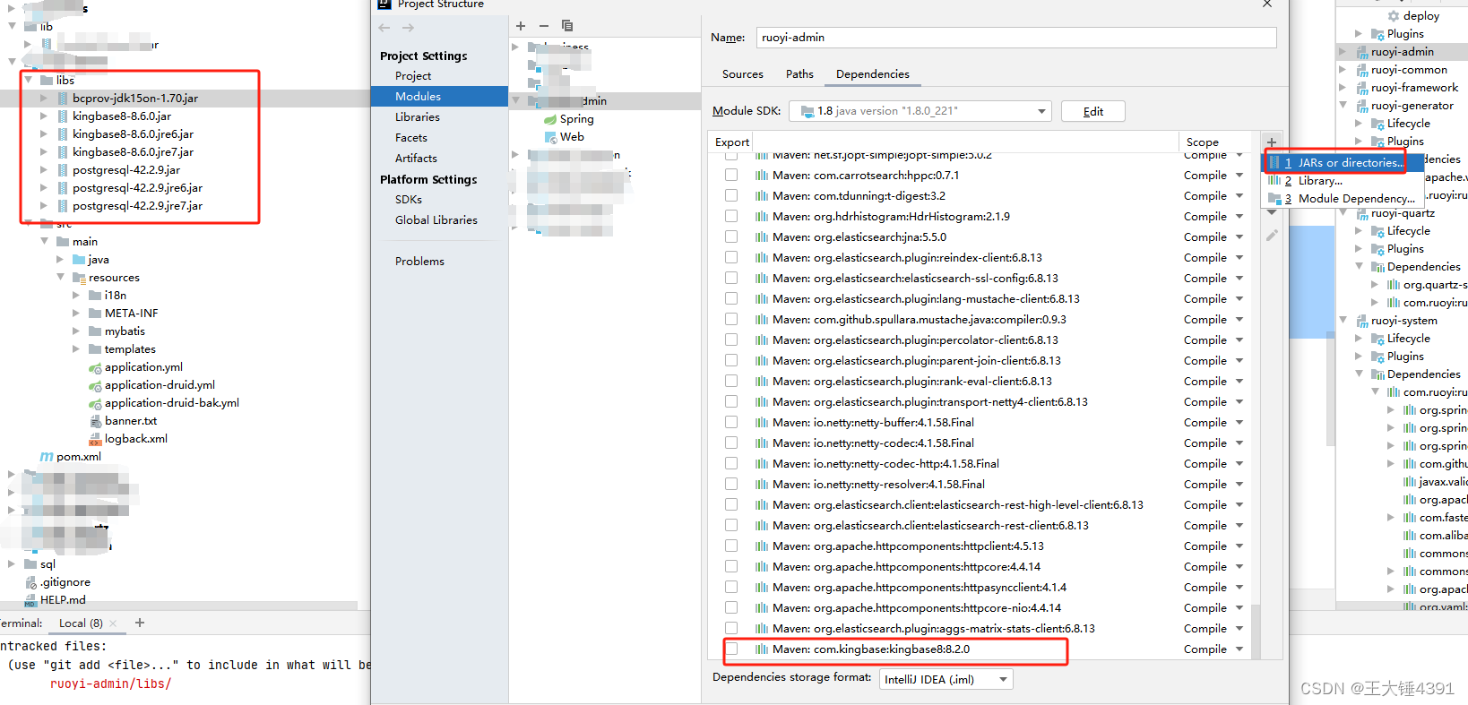Click the Web facet icon
The image size is (1468, 705).
[550, 137]
